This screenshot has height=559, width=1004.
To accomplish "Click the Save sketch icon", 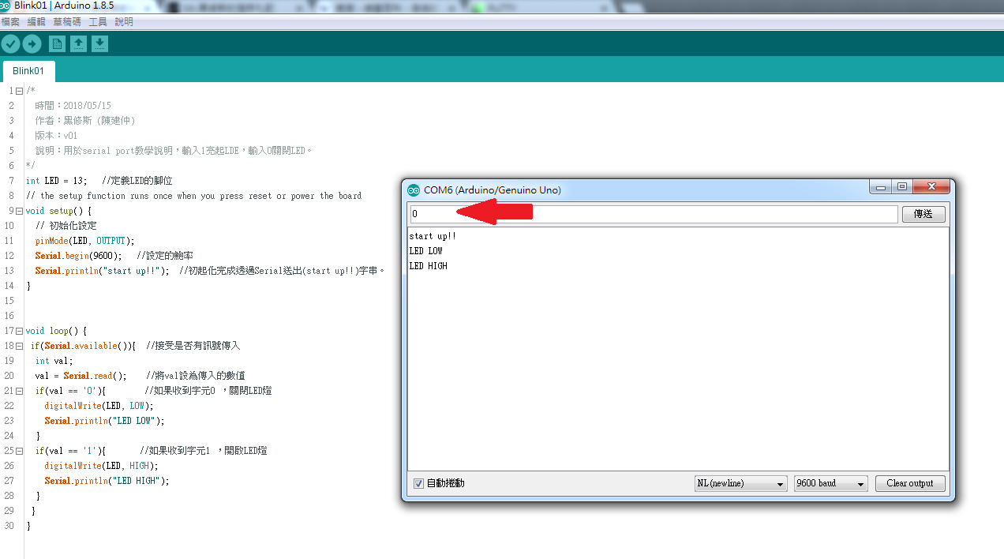I will coord(99,43).
